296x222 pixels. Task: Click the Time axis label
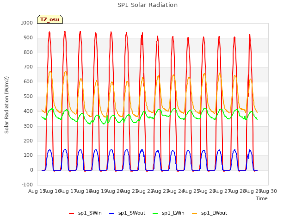262,198
